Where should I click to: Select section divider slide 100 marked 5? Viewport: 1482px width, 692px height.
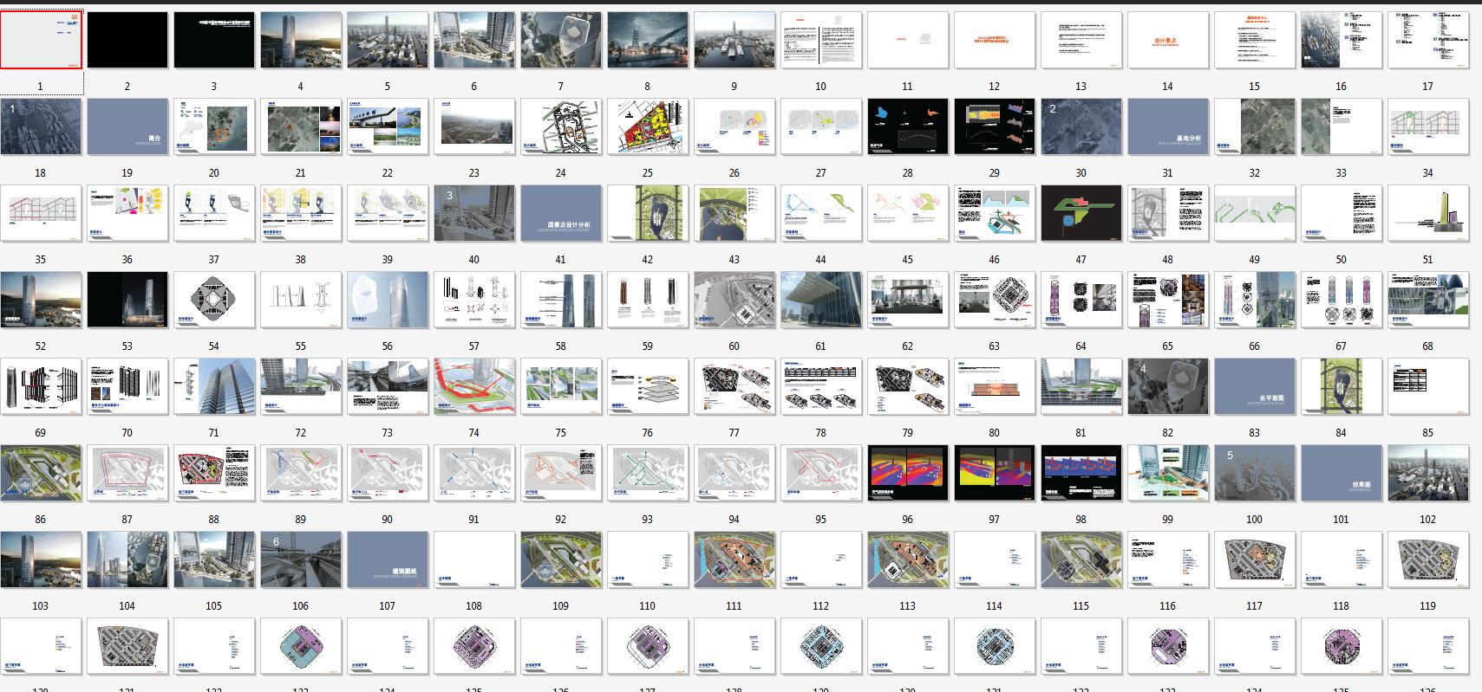click(x=1255, y=473)
